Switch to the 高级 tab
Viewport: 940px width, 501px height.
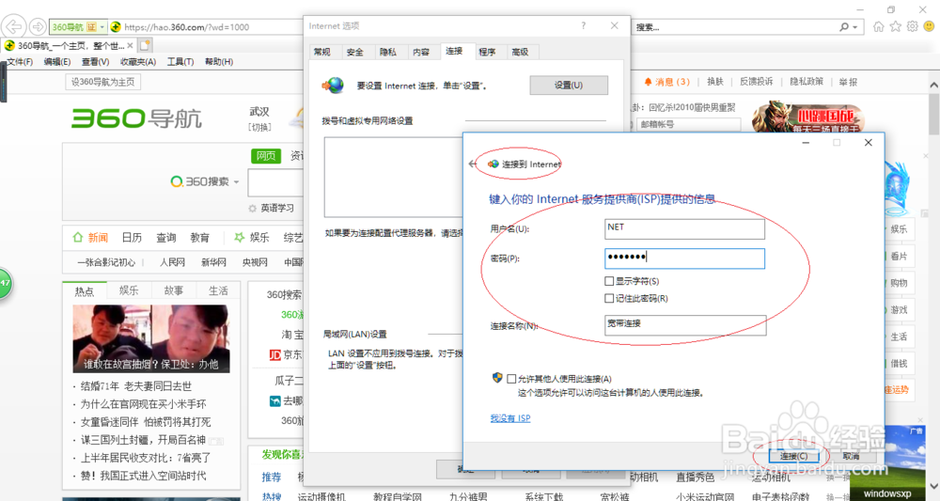(521, 52)
